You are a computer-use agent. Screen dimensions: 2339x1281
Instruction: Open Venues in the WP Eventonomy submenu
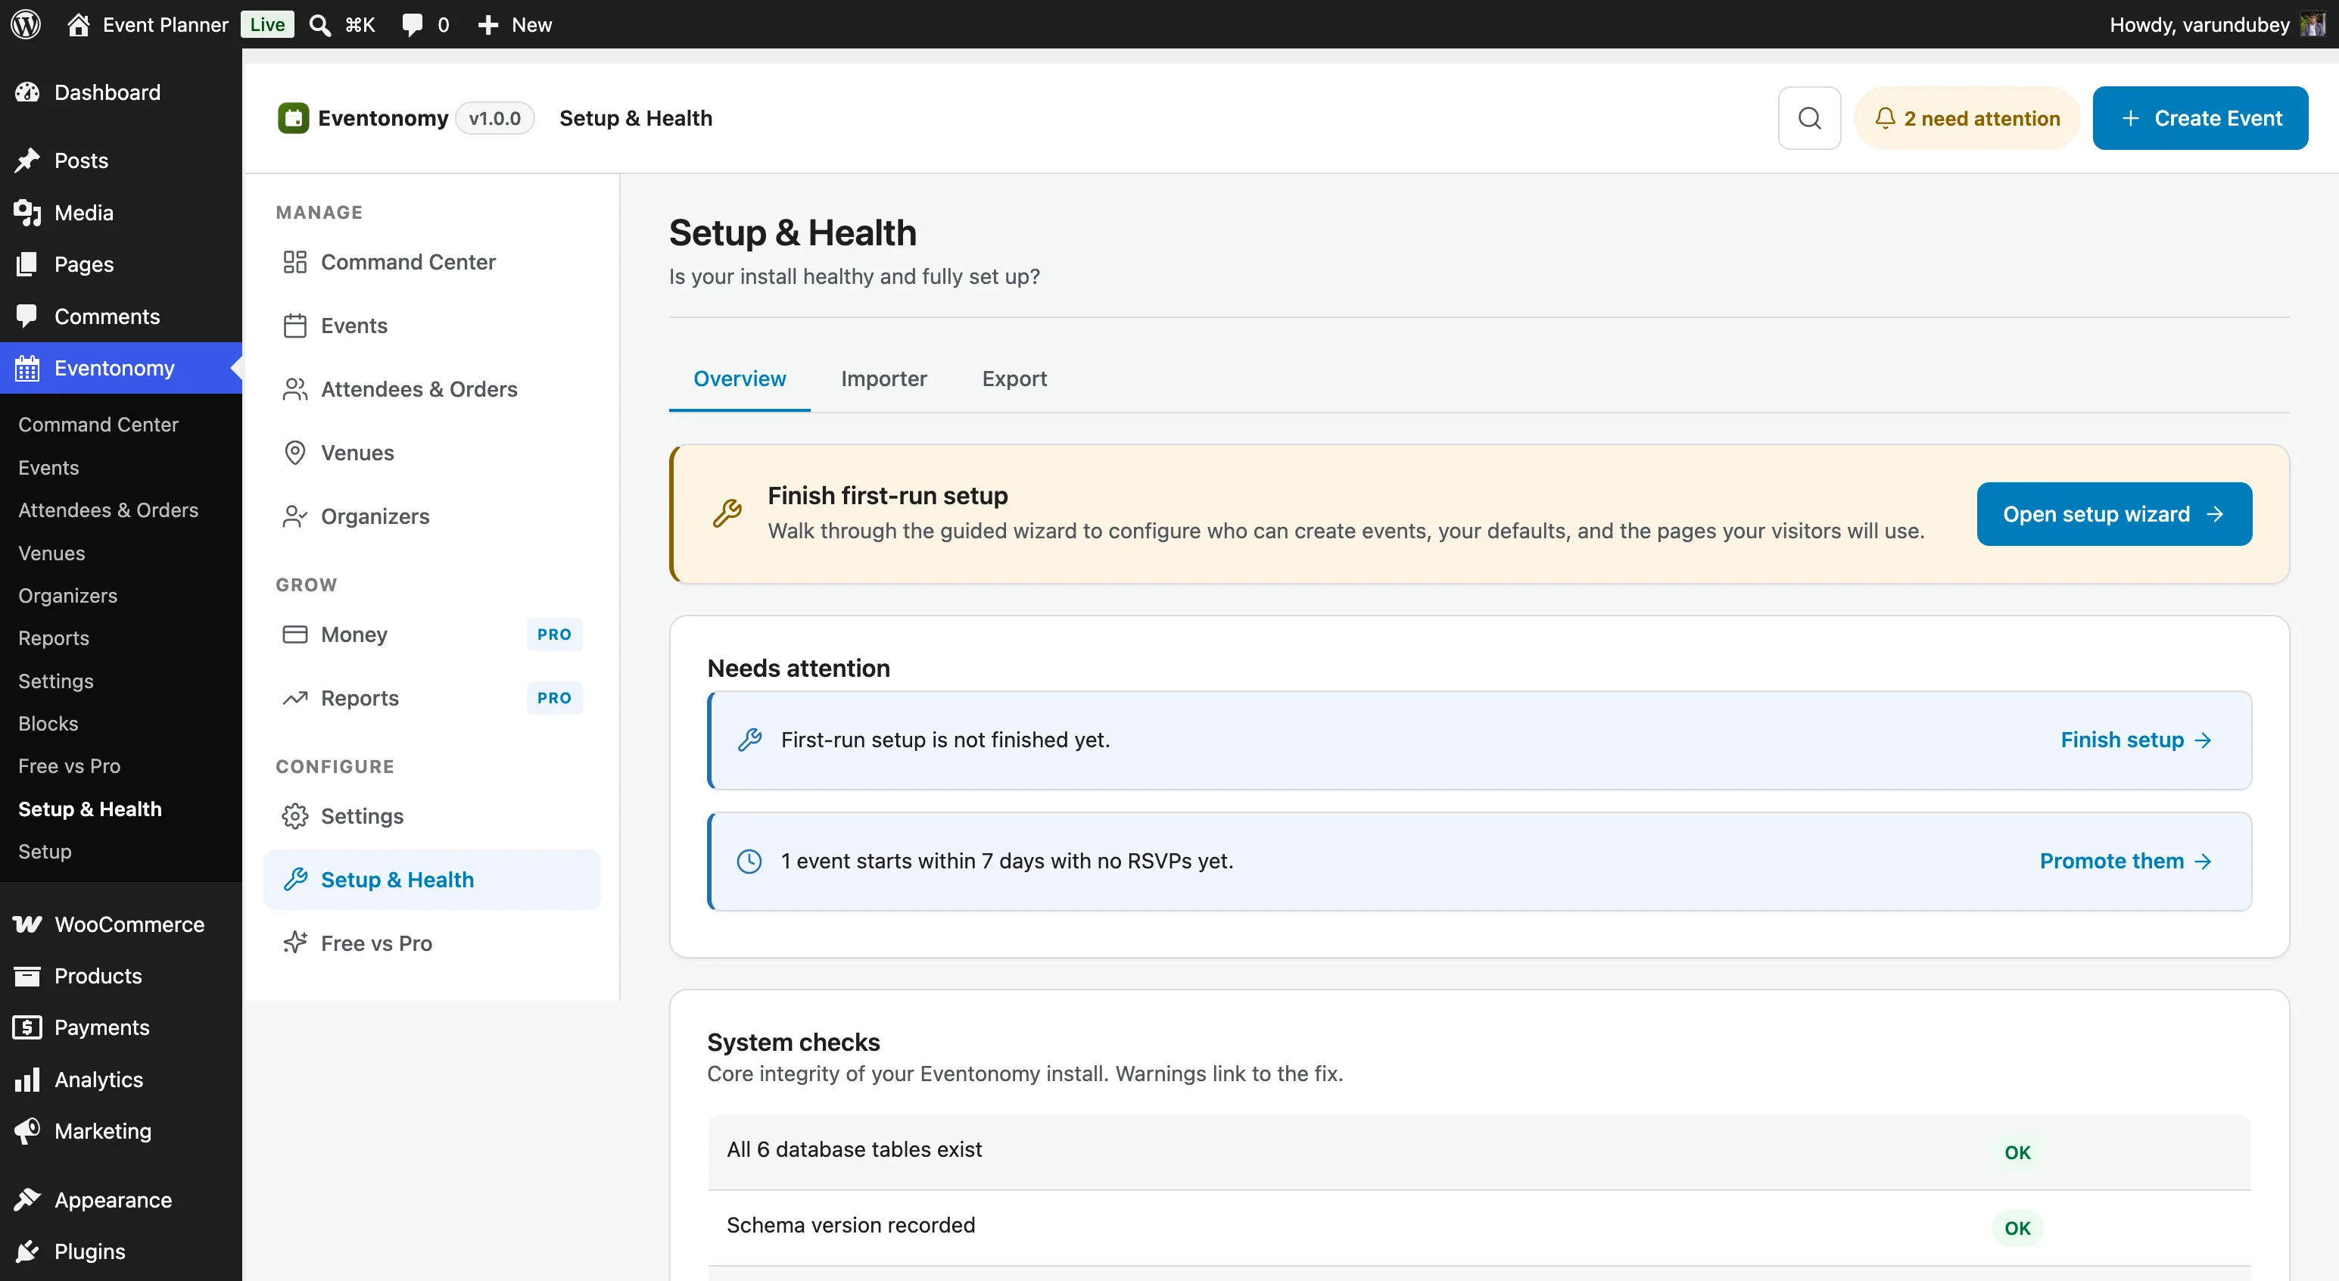click(x=51, y=553)
